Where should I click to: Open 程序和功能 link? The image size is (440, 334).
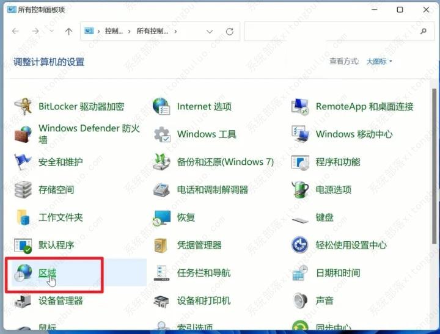[337, 162]
